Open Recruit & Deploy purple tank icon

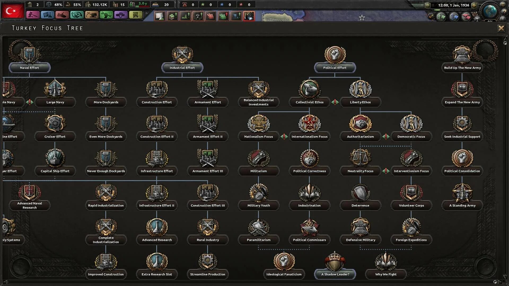pos(121,15)
